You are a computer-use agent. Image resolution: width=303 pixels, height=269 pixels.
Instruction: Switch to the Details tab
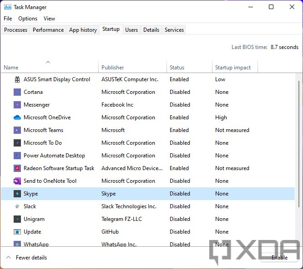click(151, 30)
